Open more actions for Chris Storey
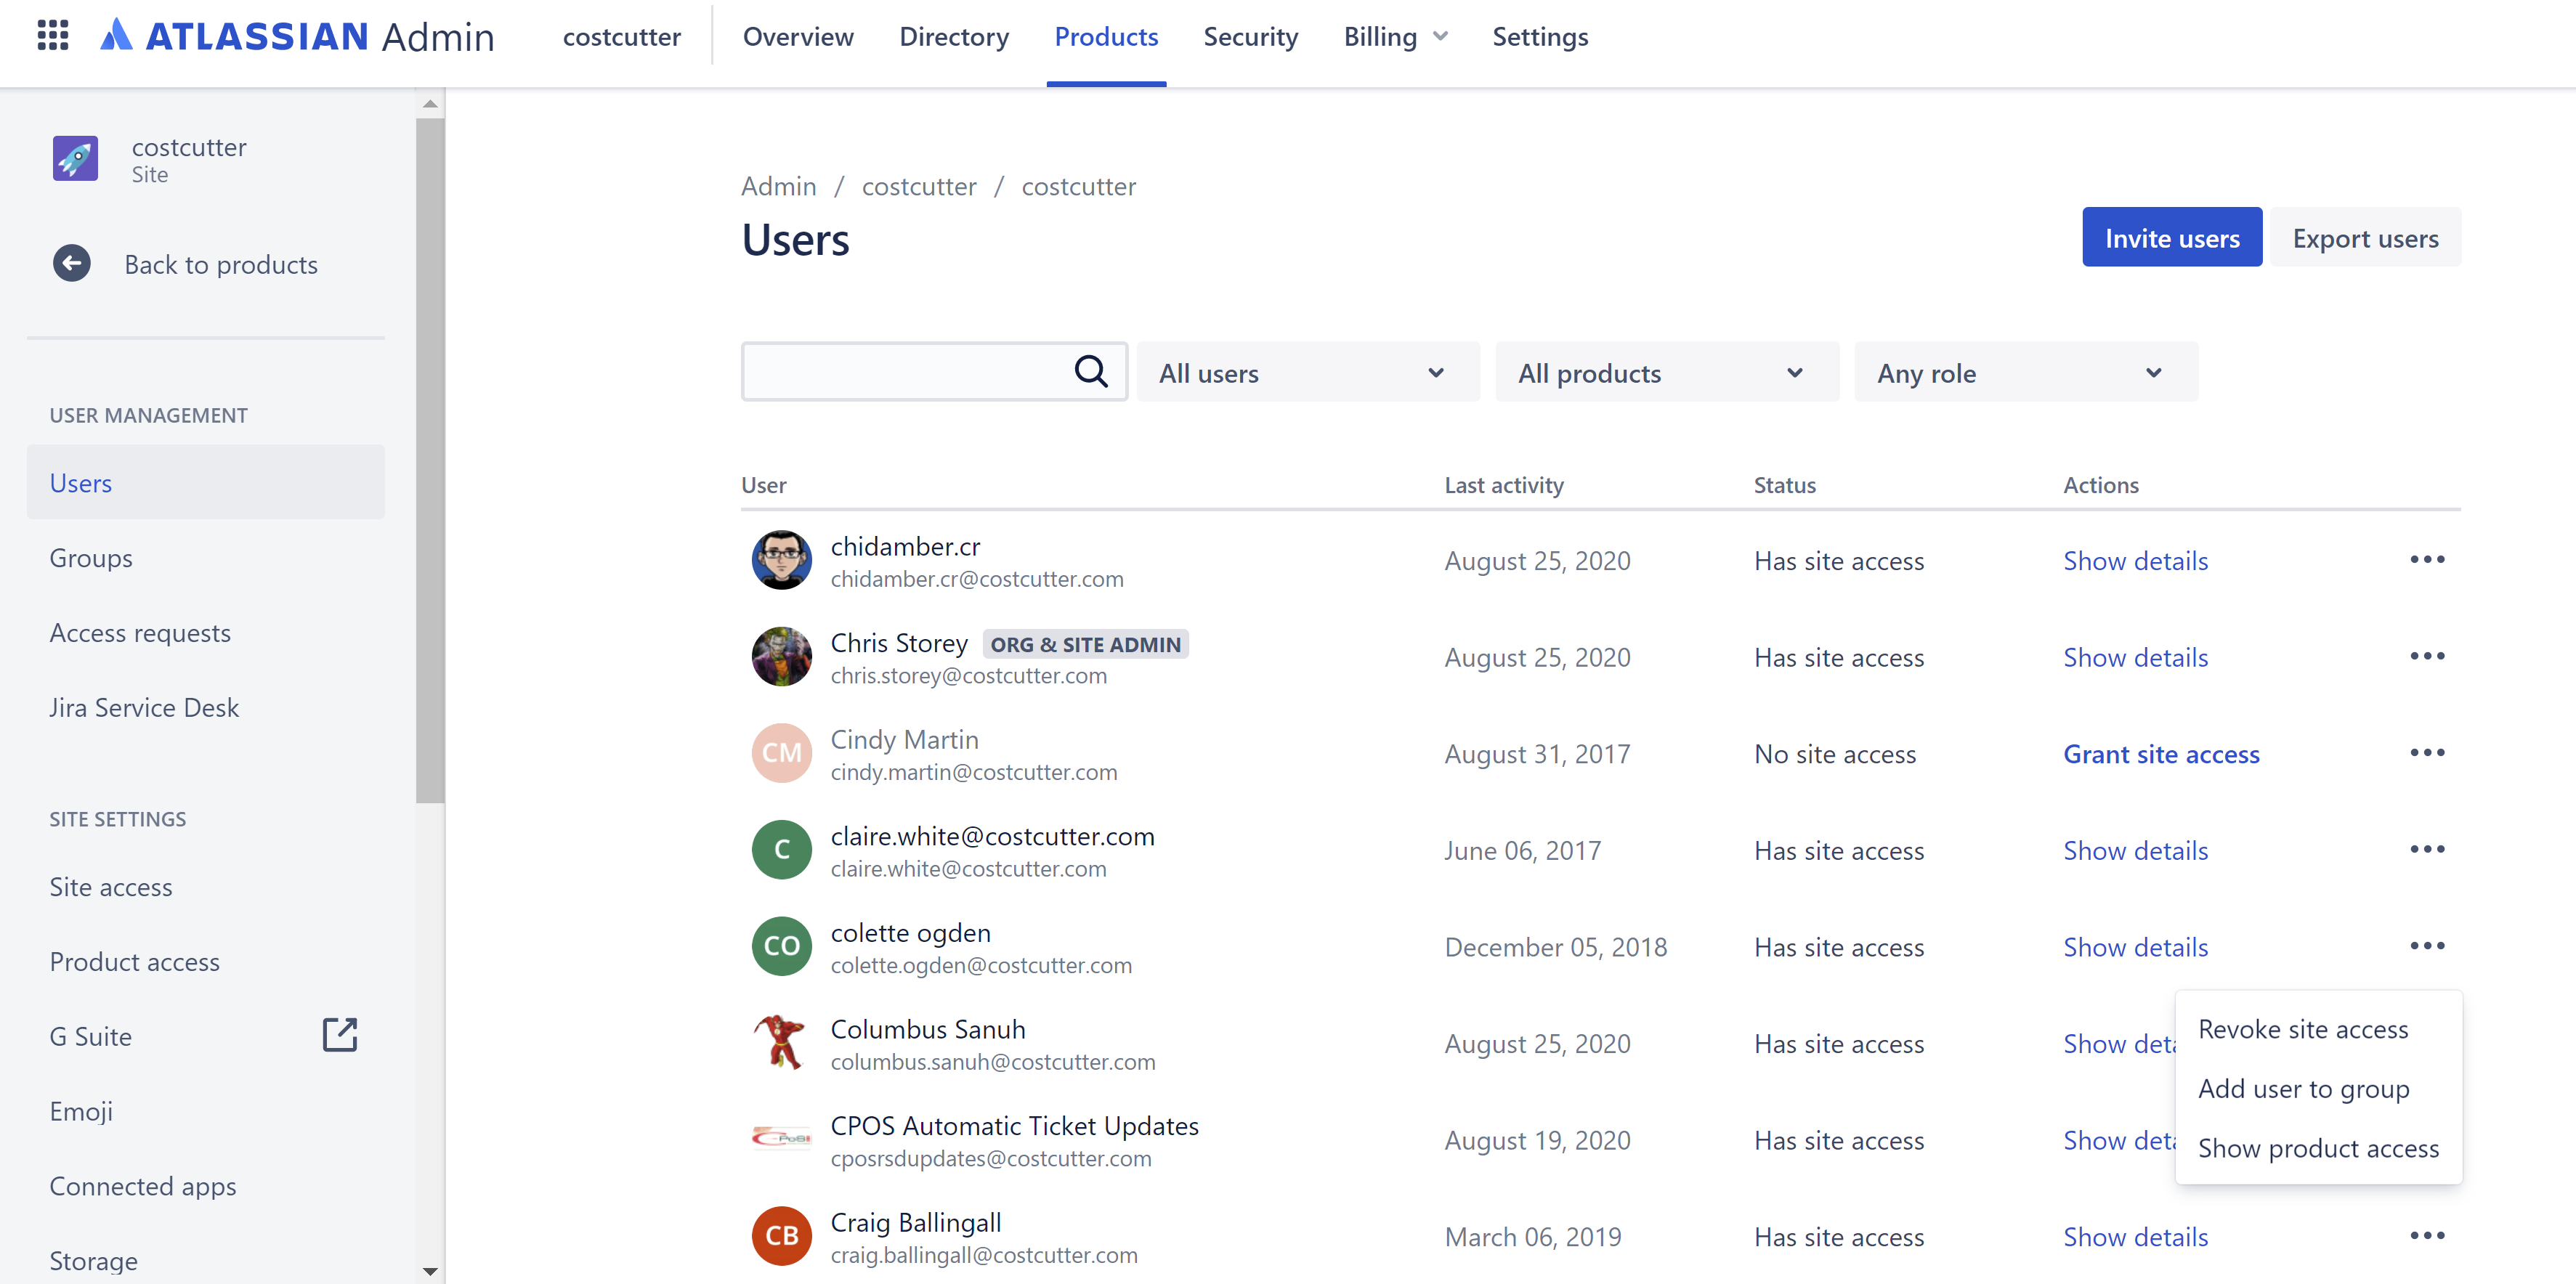Screen dimensions: 2576x1284 click(2427, 657)
